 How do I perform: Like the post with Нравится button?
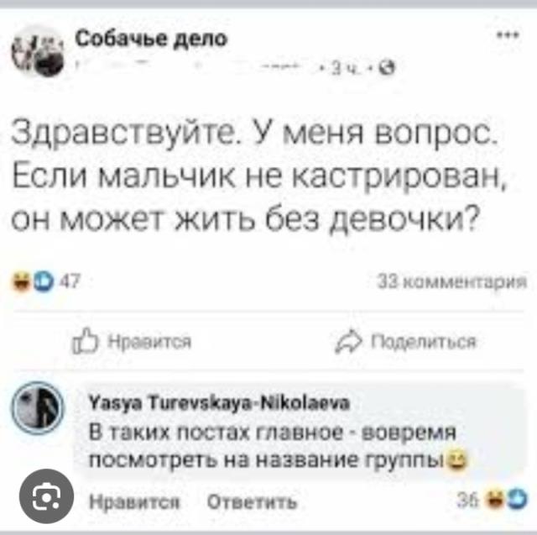132,341
